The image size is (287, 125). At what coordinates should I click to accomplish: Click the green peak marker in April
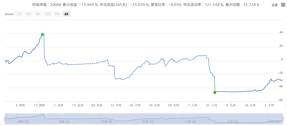(42, 34)
